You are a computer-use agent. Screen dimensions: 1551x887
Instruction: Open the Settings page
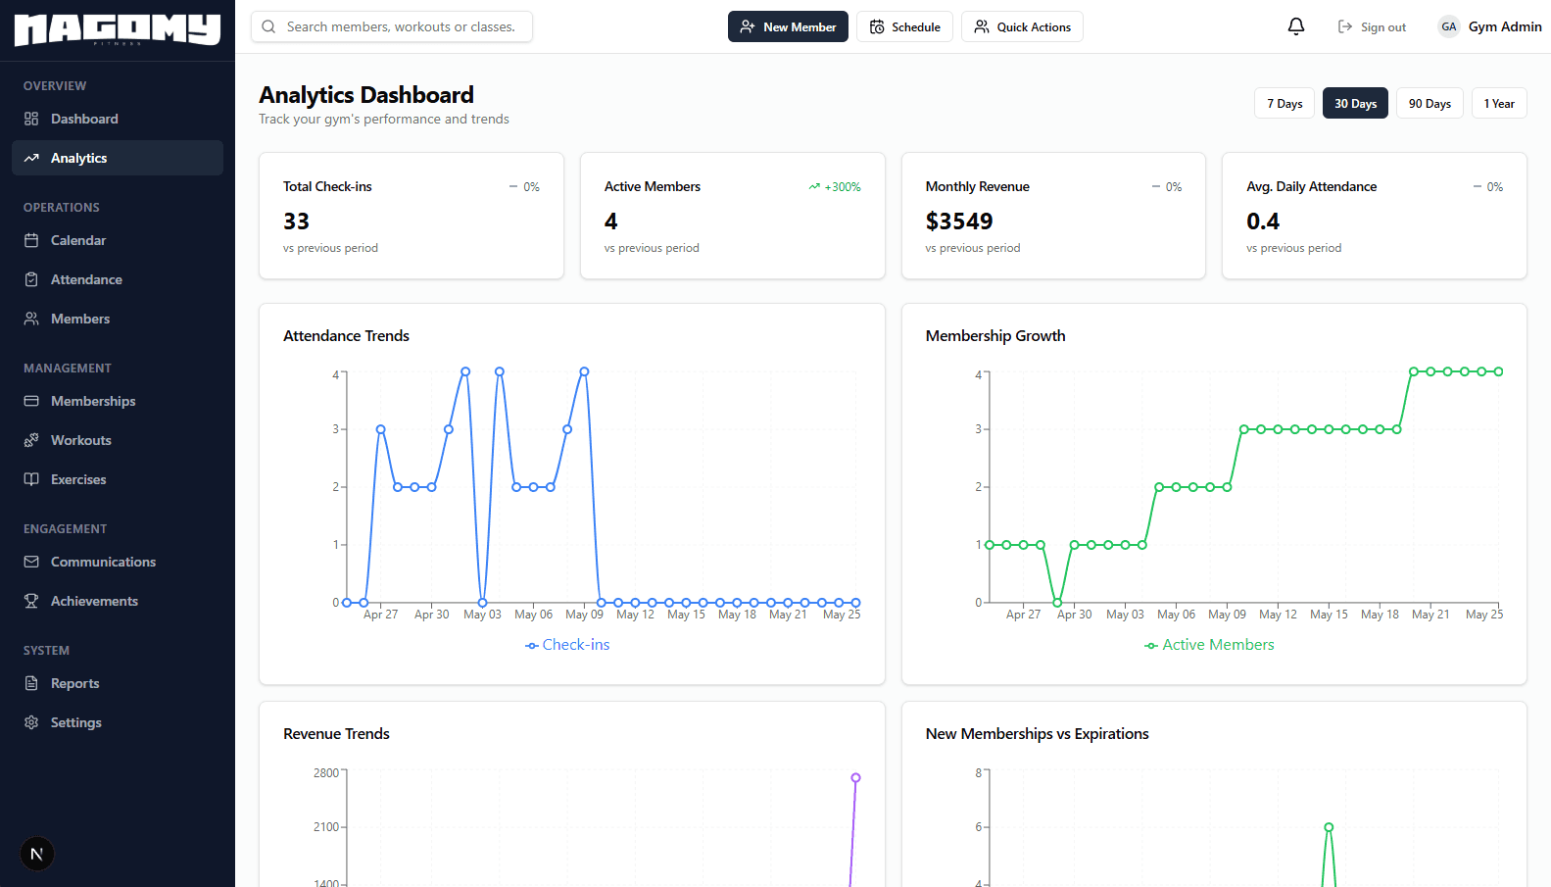coord(118,722)
